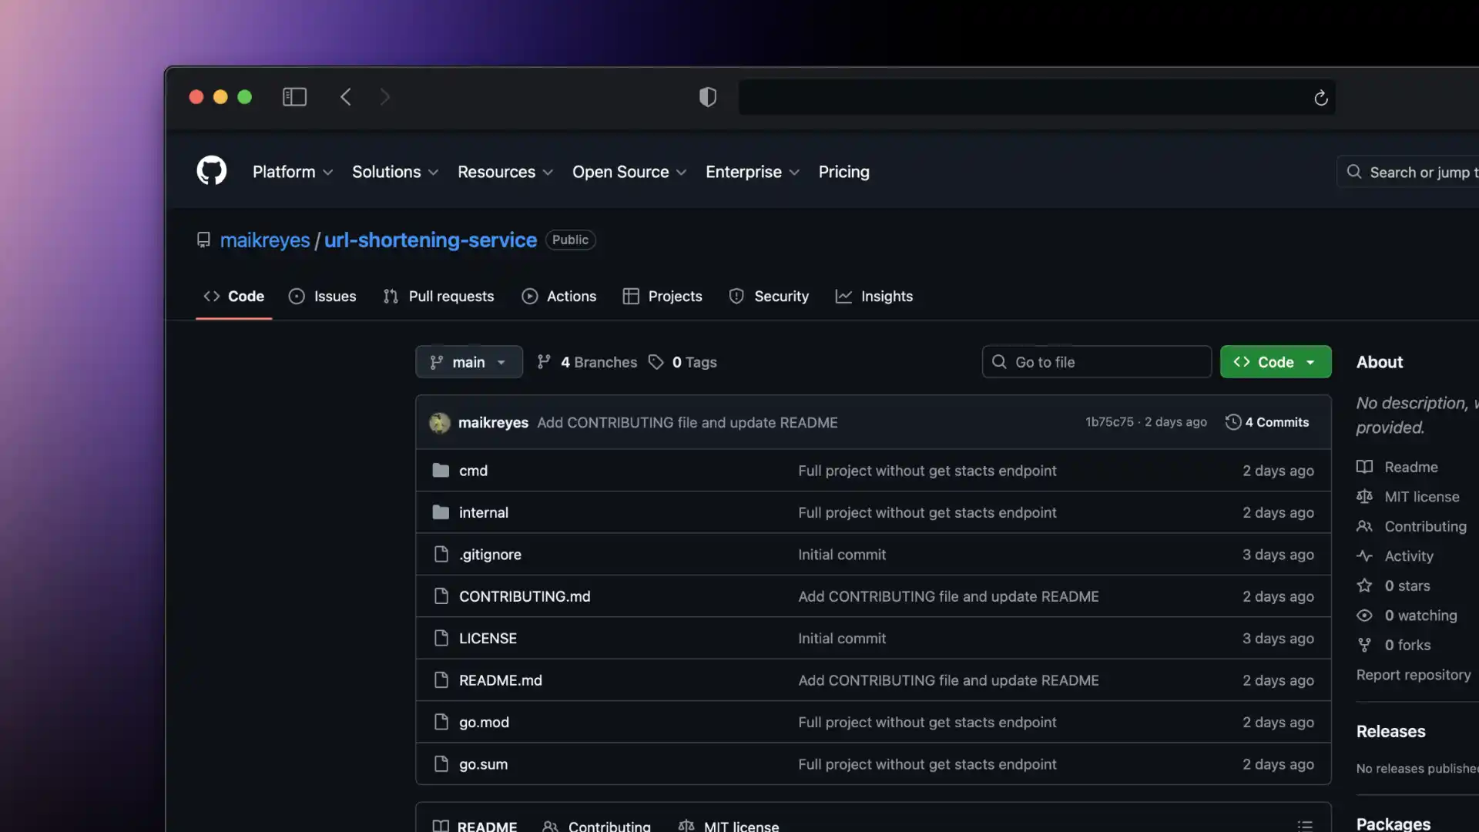Click the maikreyes avatar in the commit row

tap(440, 422)
